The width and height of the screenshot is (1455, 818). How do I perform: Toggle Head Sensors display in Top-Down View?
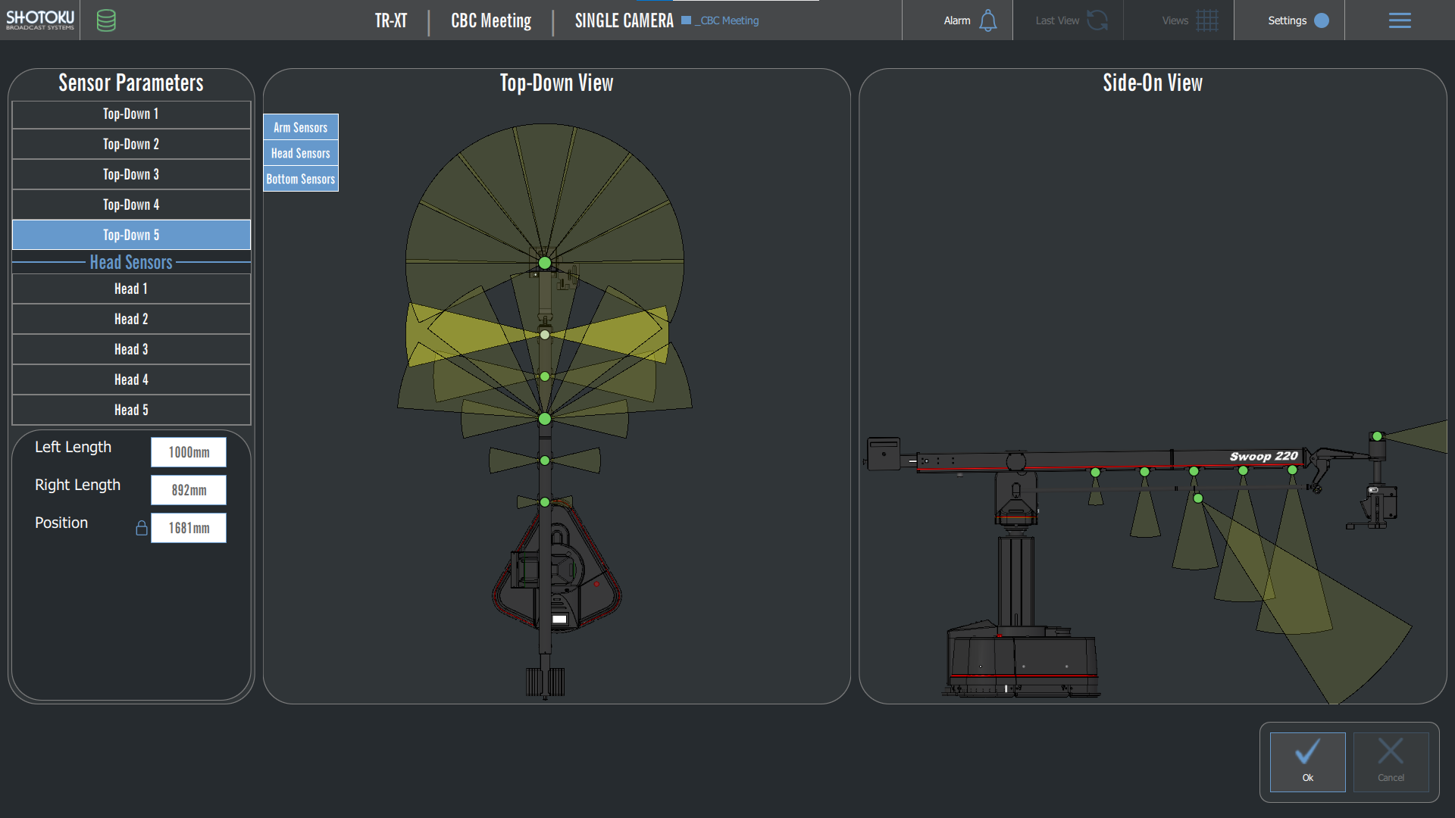[x=301, y=153]
